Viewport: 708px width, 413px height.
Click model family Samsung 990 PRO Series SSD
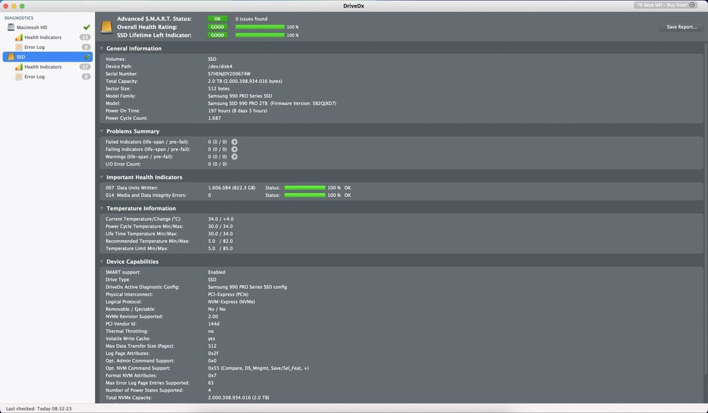(240, 96)
